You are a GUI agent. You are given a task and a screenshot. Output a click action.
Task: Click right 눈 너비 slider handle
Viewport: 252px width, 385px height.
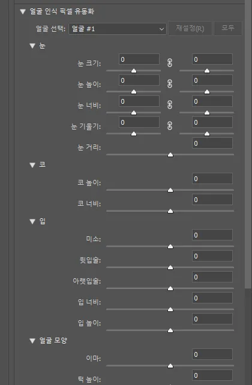(207, 113)
